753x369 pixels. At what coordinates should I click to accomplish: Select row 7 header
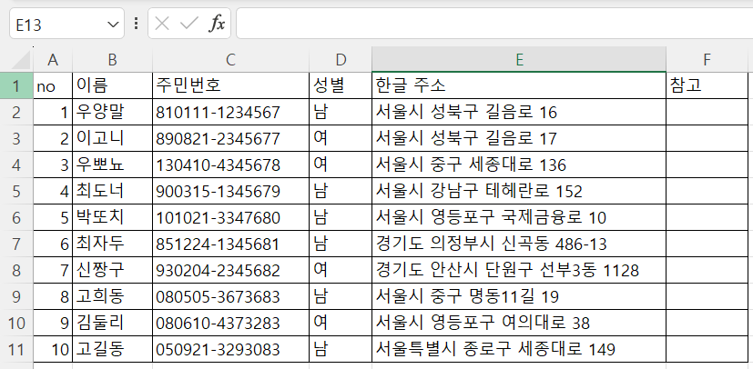(x=16, y=244)
